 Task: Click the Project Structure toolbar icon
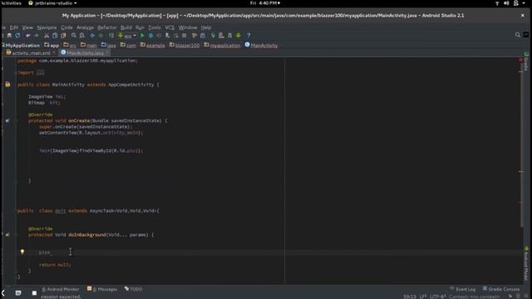(203, 35)
